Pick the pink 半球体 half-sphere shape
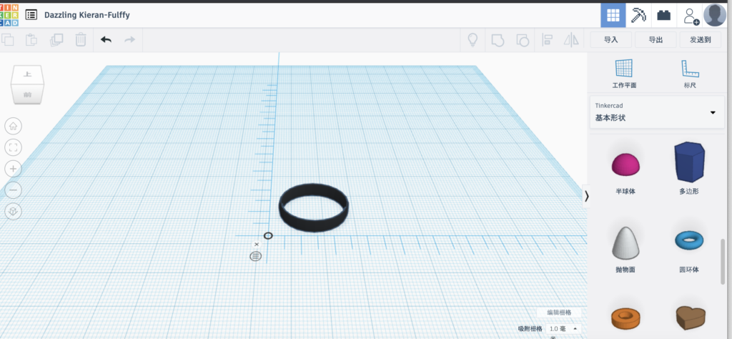The image size is (732, 339). (x=624, y=164)
